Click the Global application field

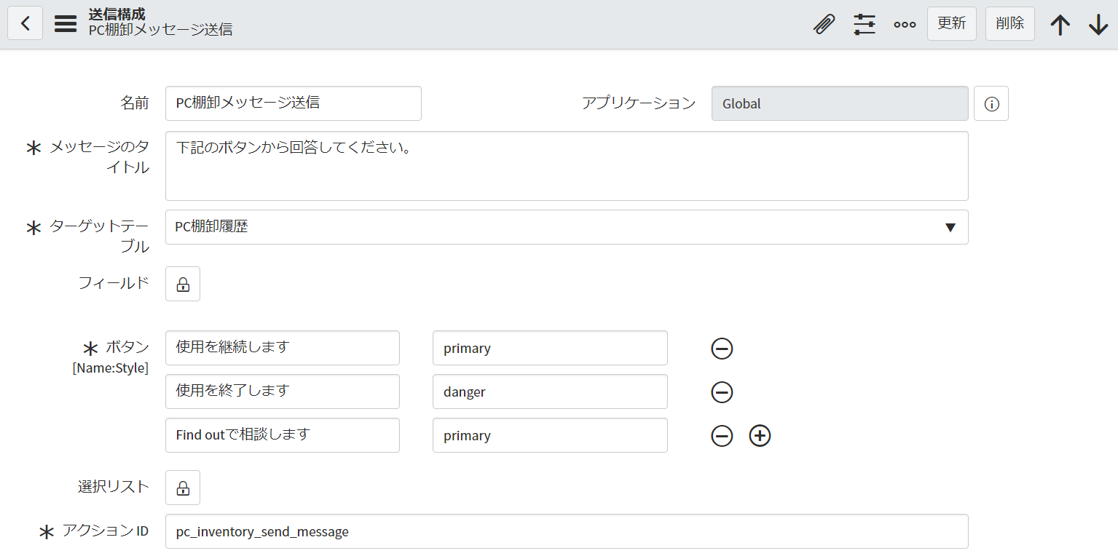click(840, 103)
